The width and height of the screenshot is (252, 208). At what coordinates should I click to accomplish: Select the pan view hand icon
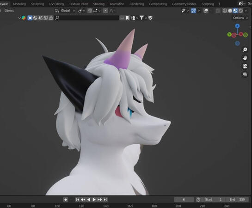click(x=245, y=58)
